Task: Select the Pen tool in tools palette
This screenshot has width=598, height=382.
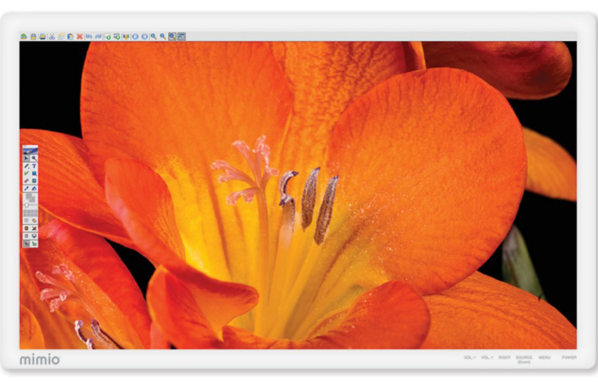Action: point(26,166)
